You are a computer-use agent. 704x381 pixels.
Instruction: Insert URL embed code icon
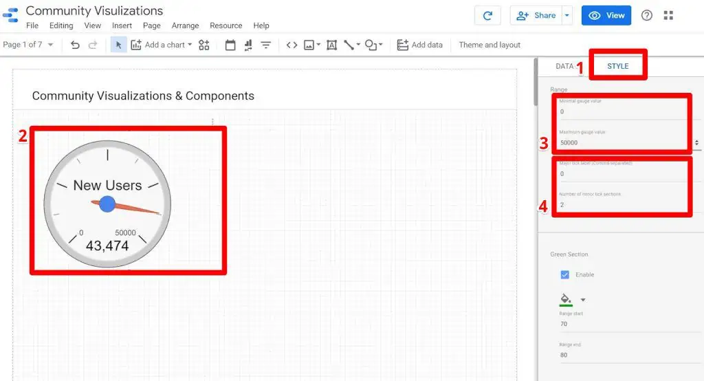[291, 45]
